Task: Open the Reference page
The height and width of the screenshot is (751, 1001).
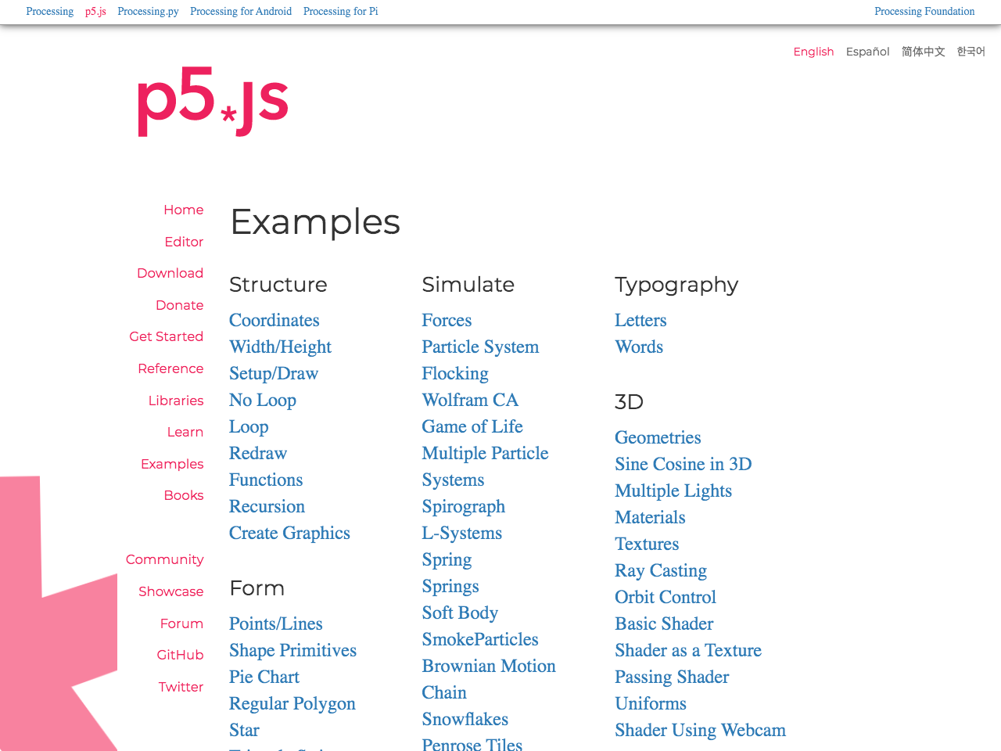Action: [170, 368]
